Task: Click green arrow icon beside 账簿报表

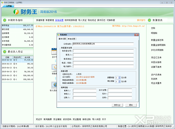Action: coord(149,20)
